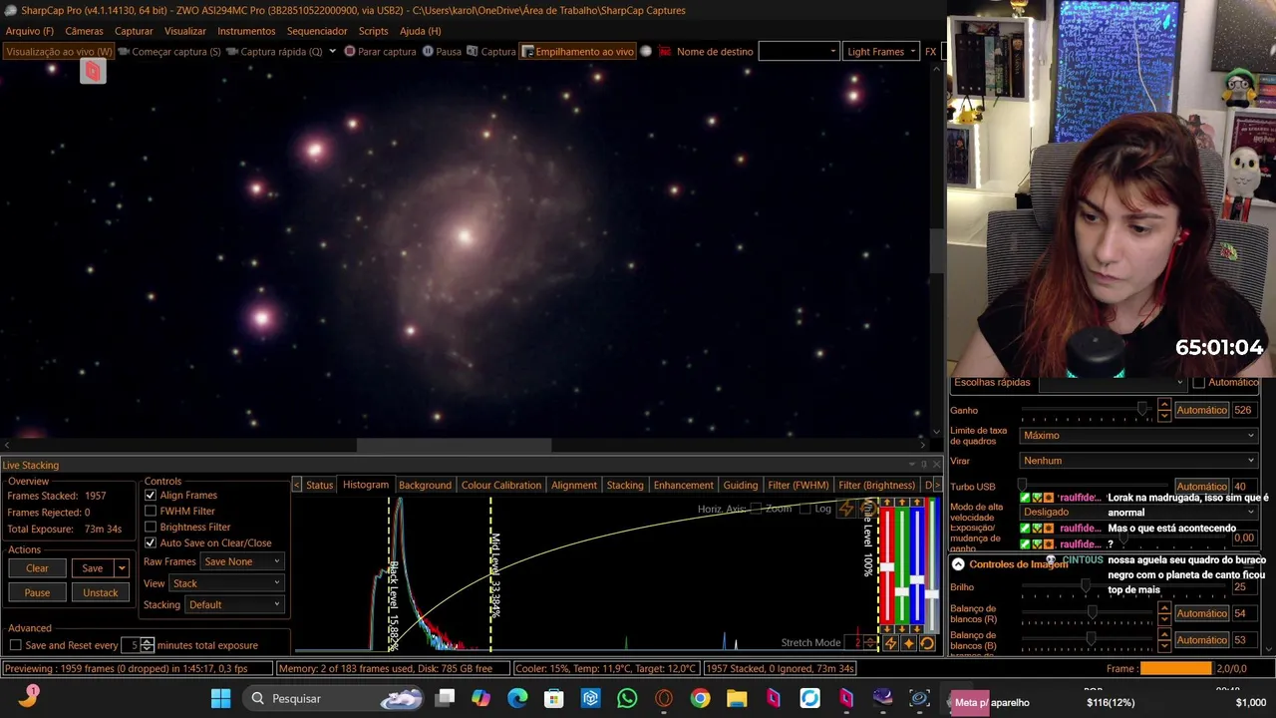The height and width of the screenshot is (718, 1276).
Task: Click the reset colour circular arrow icon
Action: click(927, 643)
